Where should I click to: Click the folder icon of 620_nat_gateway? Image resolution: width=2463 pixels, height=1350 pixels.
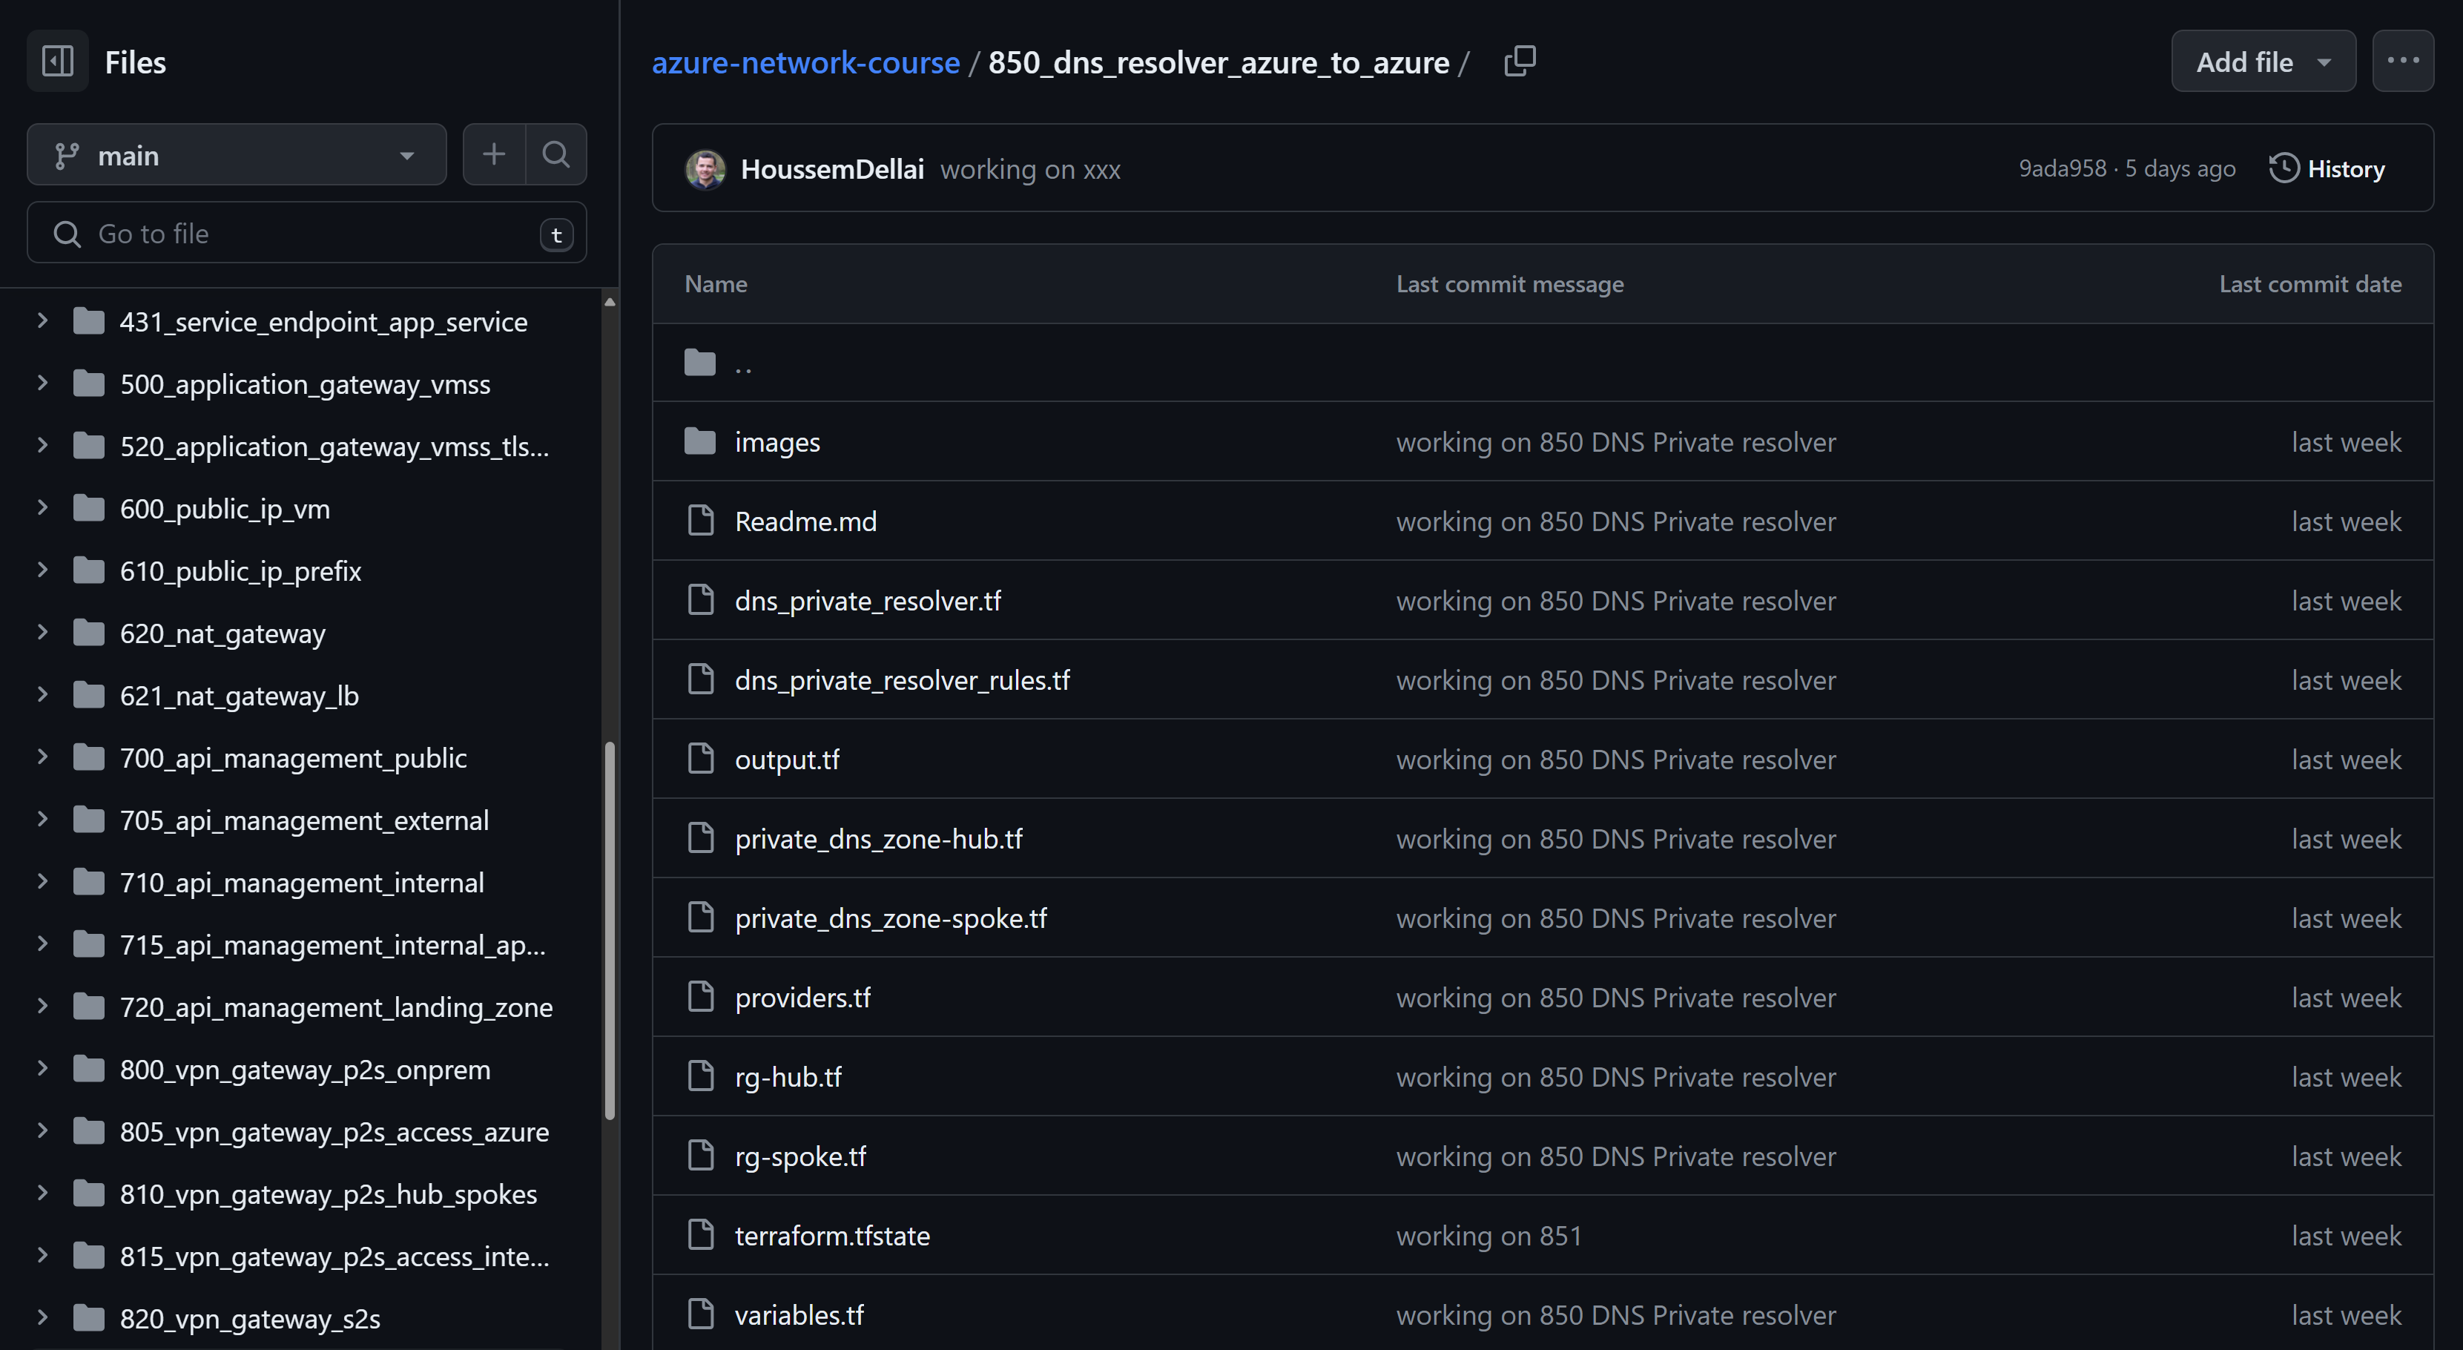[89, 633]
